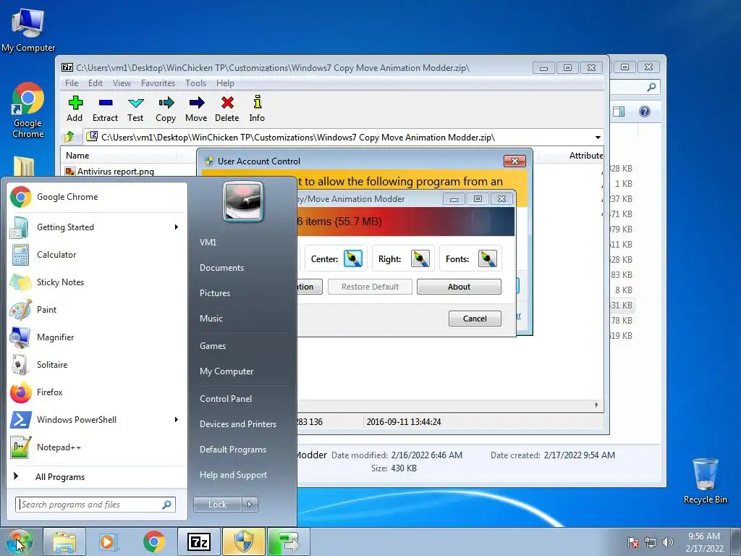Open the volume speaker icon in tray
The width and height of the screenshot is (741, 556).
668,542
